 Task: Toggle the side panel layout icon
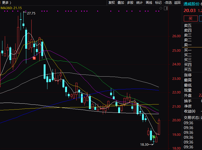click(166, 8)
